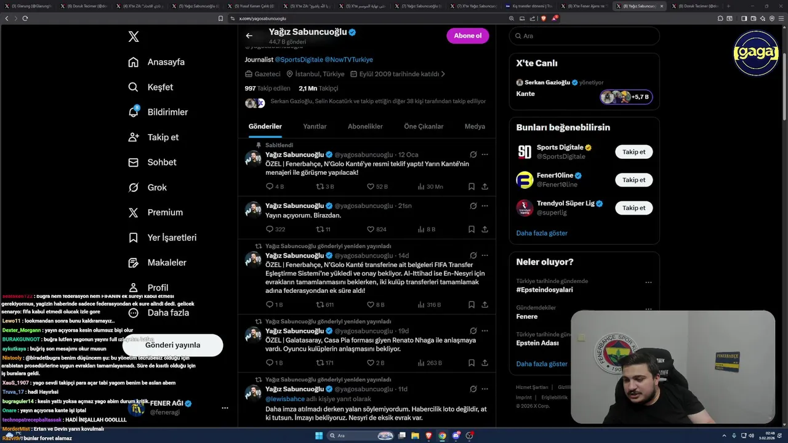
Task: Follow Trendyol Süper Lig with Takip et
Action: [633, 208]
